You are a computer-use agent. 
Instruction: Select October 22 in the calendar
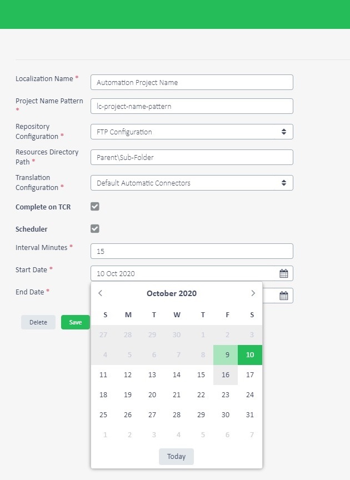(201, 395)
